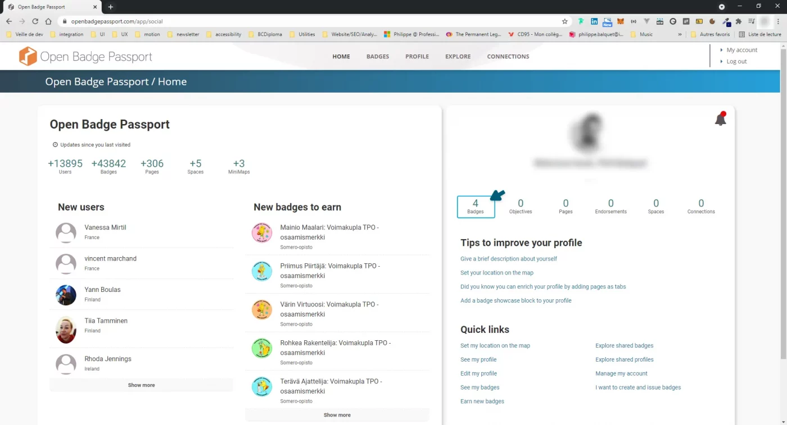Click Rhoda Jennings's avatar placeholder
This screenshot has width=787, height=425.
pyautogui.click(x=66, y=364)
